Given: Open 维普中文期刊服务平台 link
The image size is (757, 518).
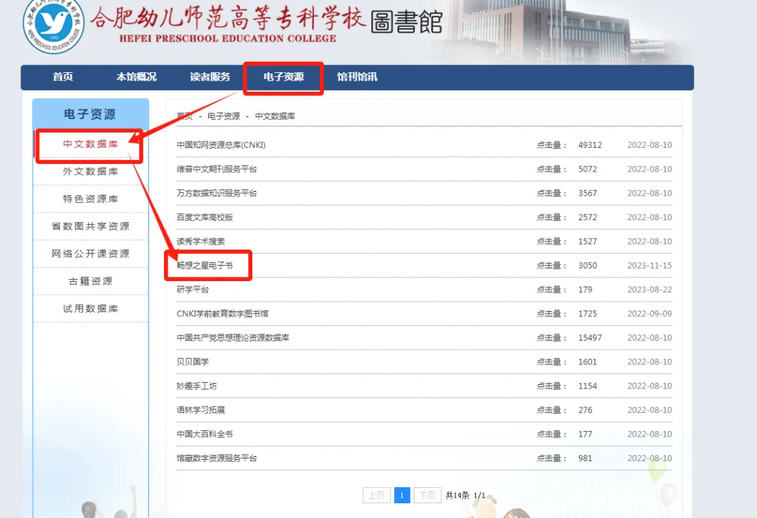Looking at the screenshot, I should (x=217, y=169).
